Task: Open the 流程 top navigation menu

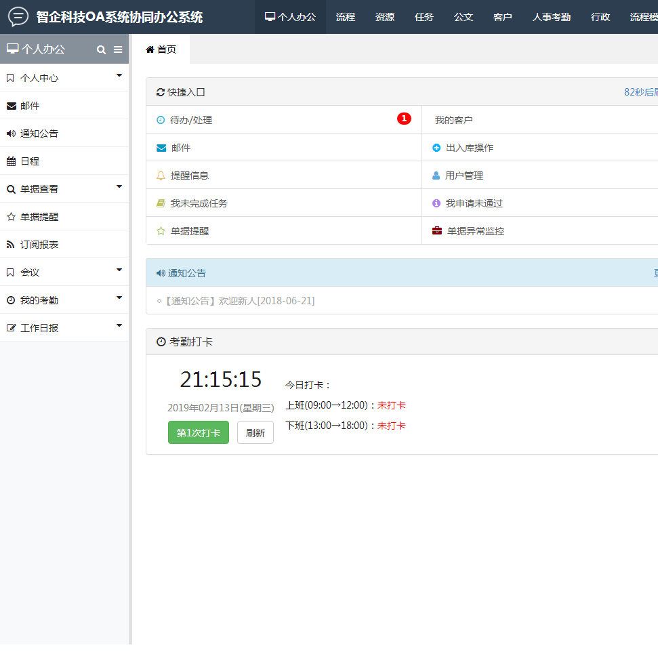Action: tap(346, 17)
